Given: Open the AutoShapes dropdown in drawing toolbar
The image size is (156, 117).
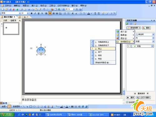Looking at the screenshot, I should coord(17,106).
